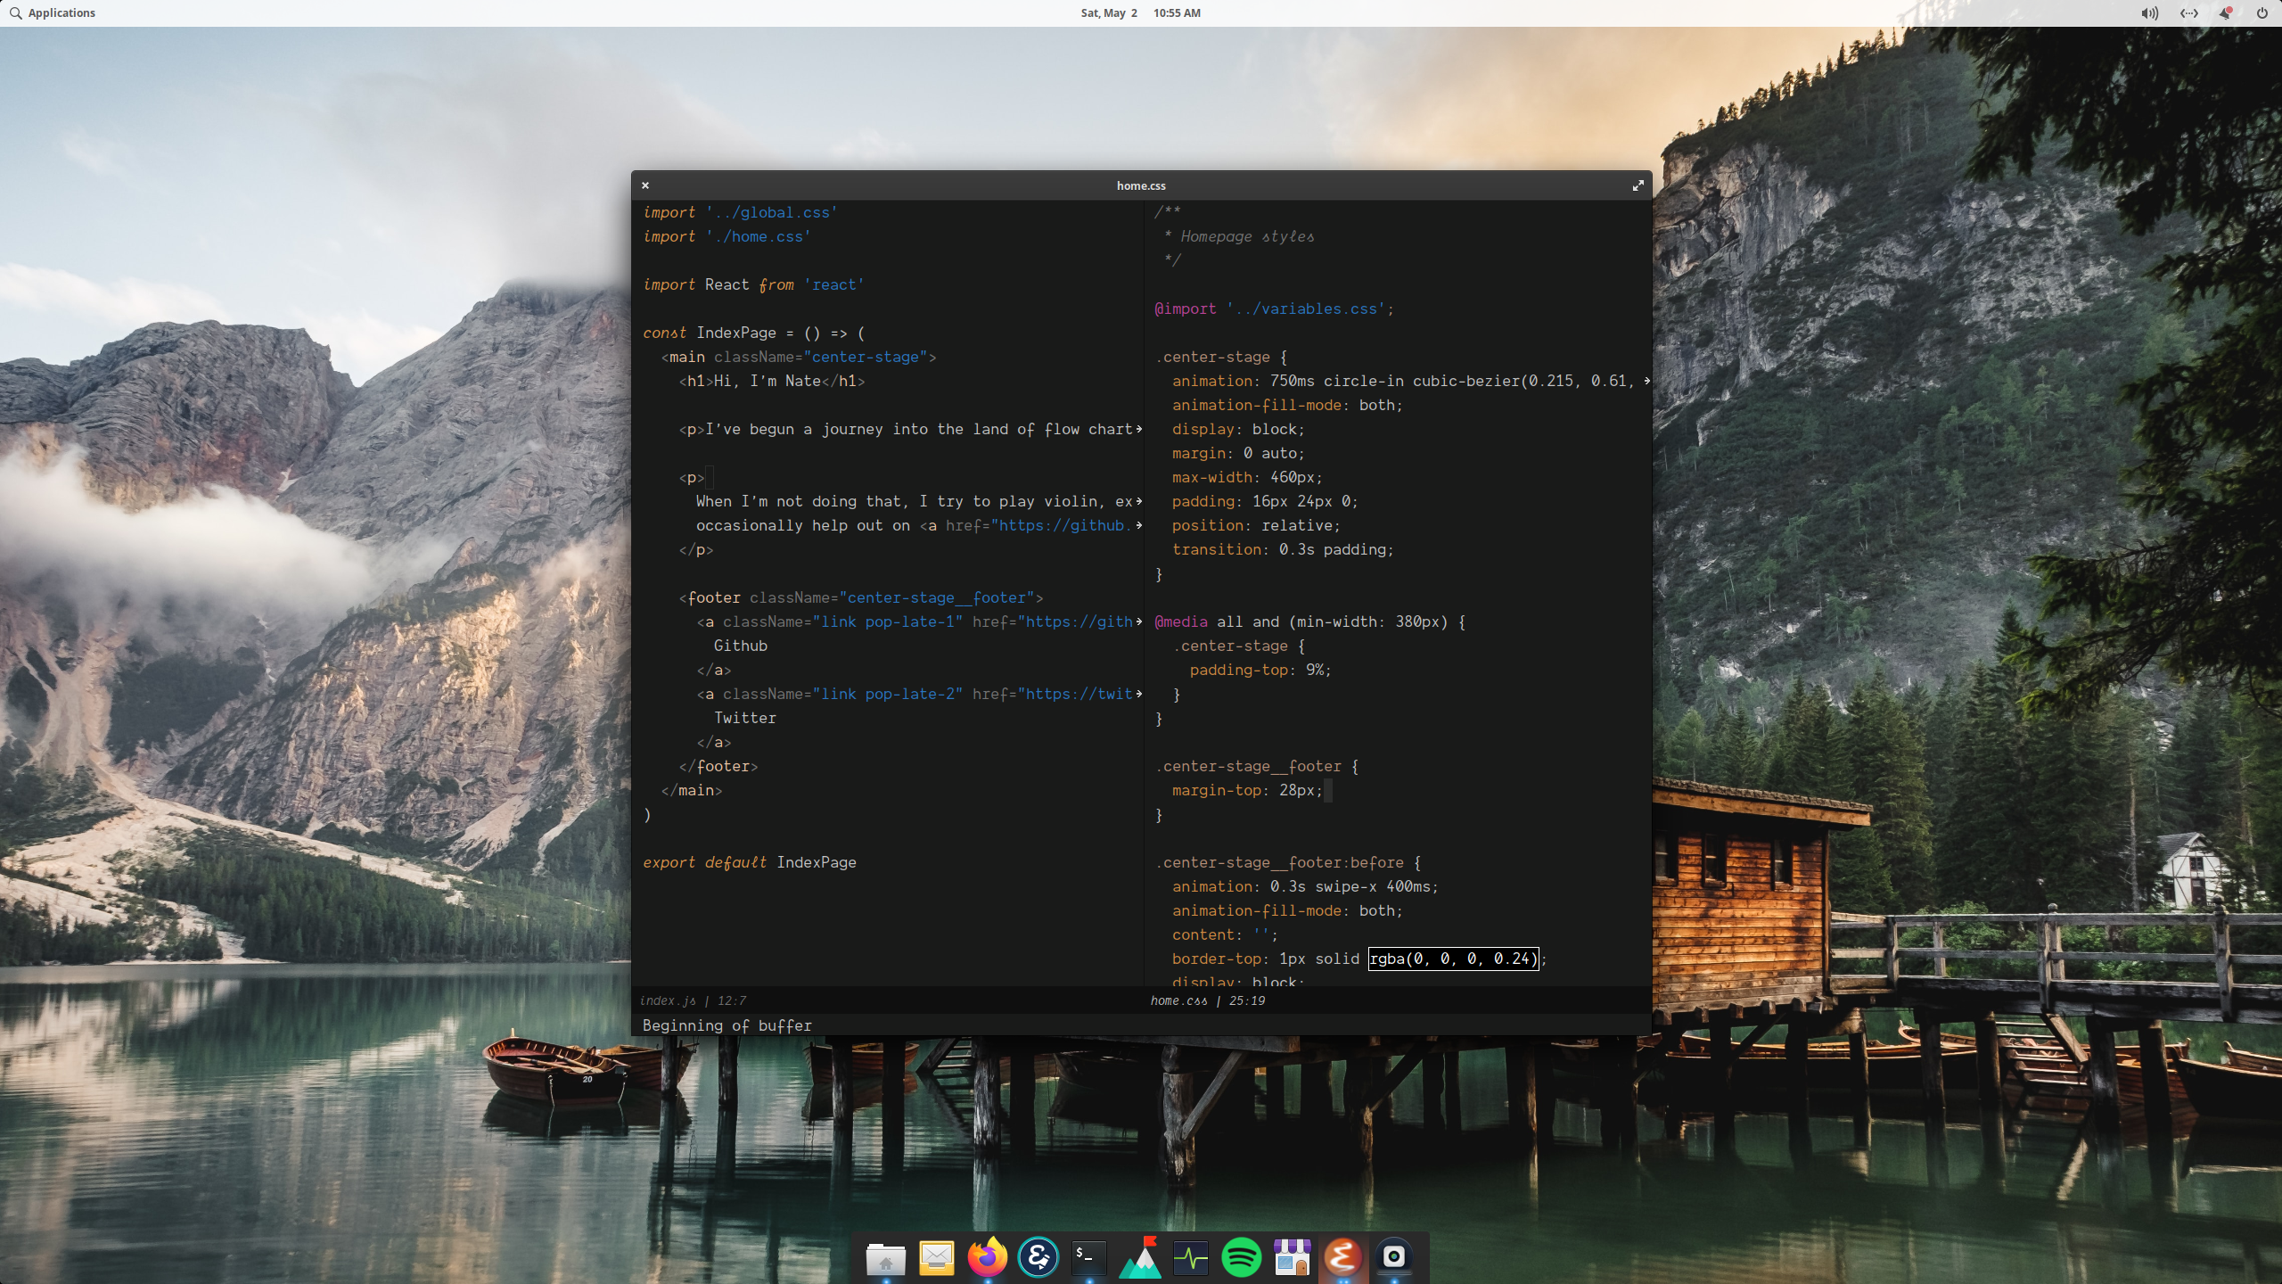Open the volume indicator in top panel
2282x1284 pixels.
click(x=2149, y=13)
